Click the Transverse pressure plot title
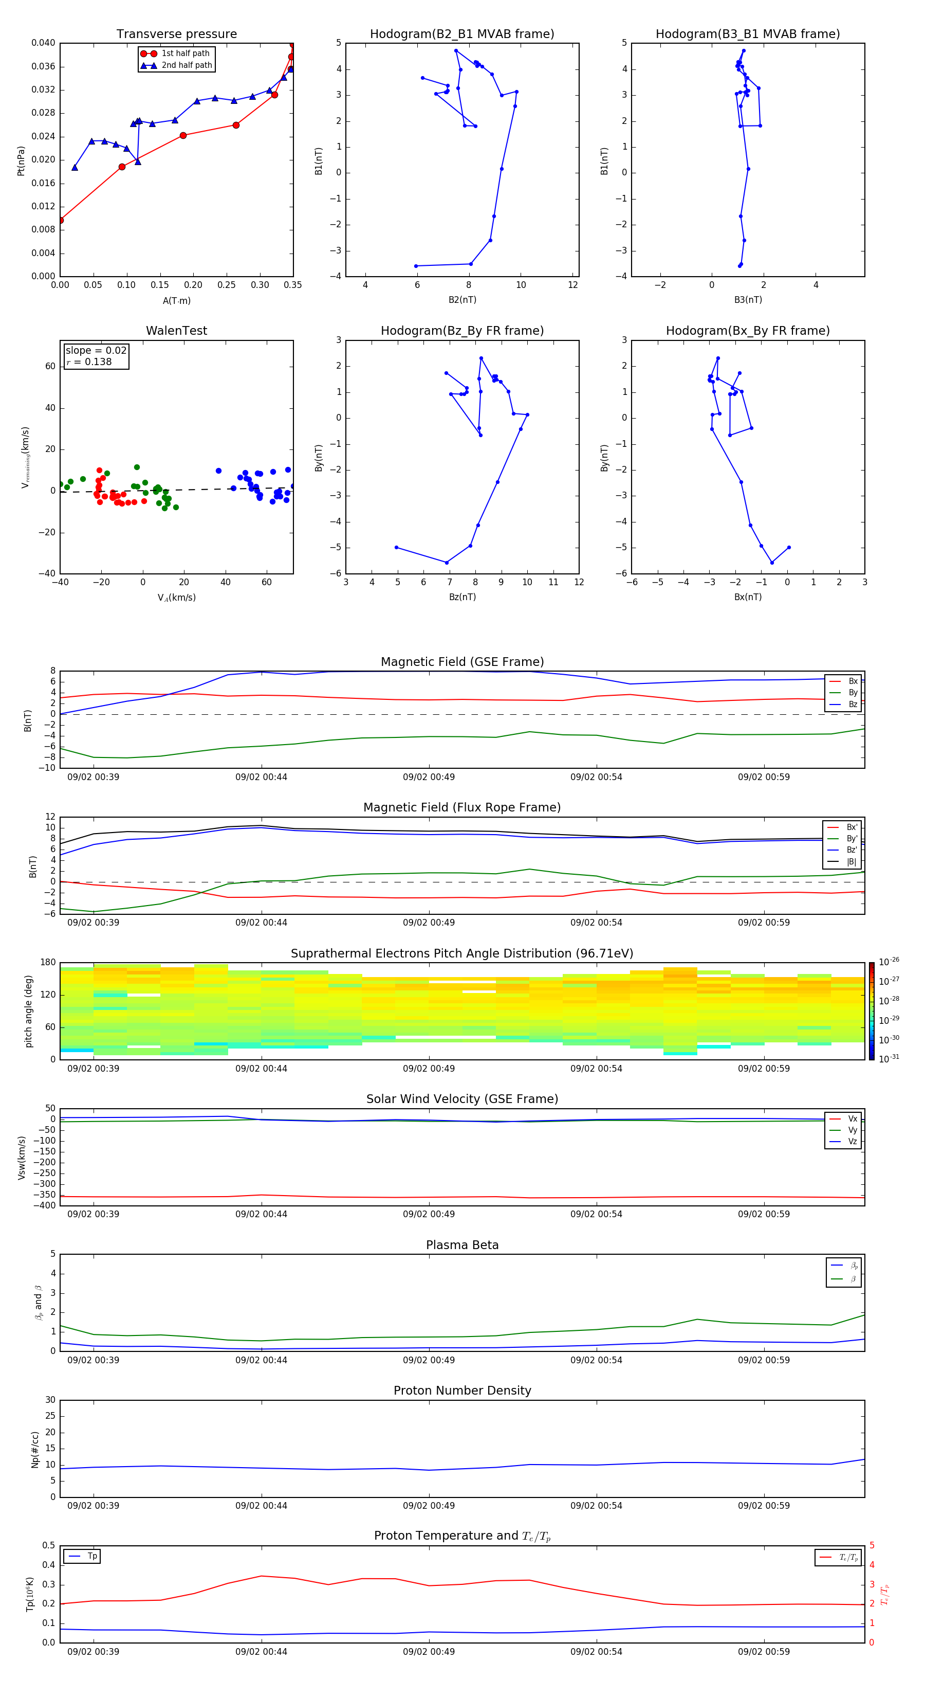The height and width of the screenshot is (1697, 925). pyautogui.click(x=176, y=34)
